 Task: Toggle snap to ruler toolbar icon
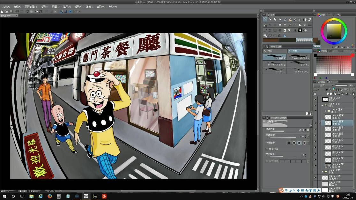coord(61,11)
